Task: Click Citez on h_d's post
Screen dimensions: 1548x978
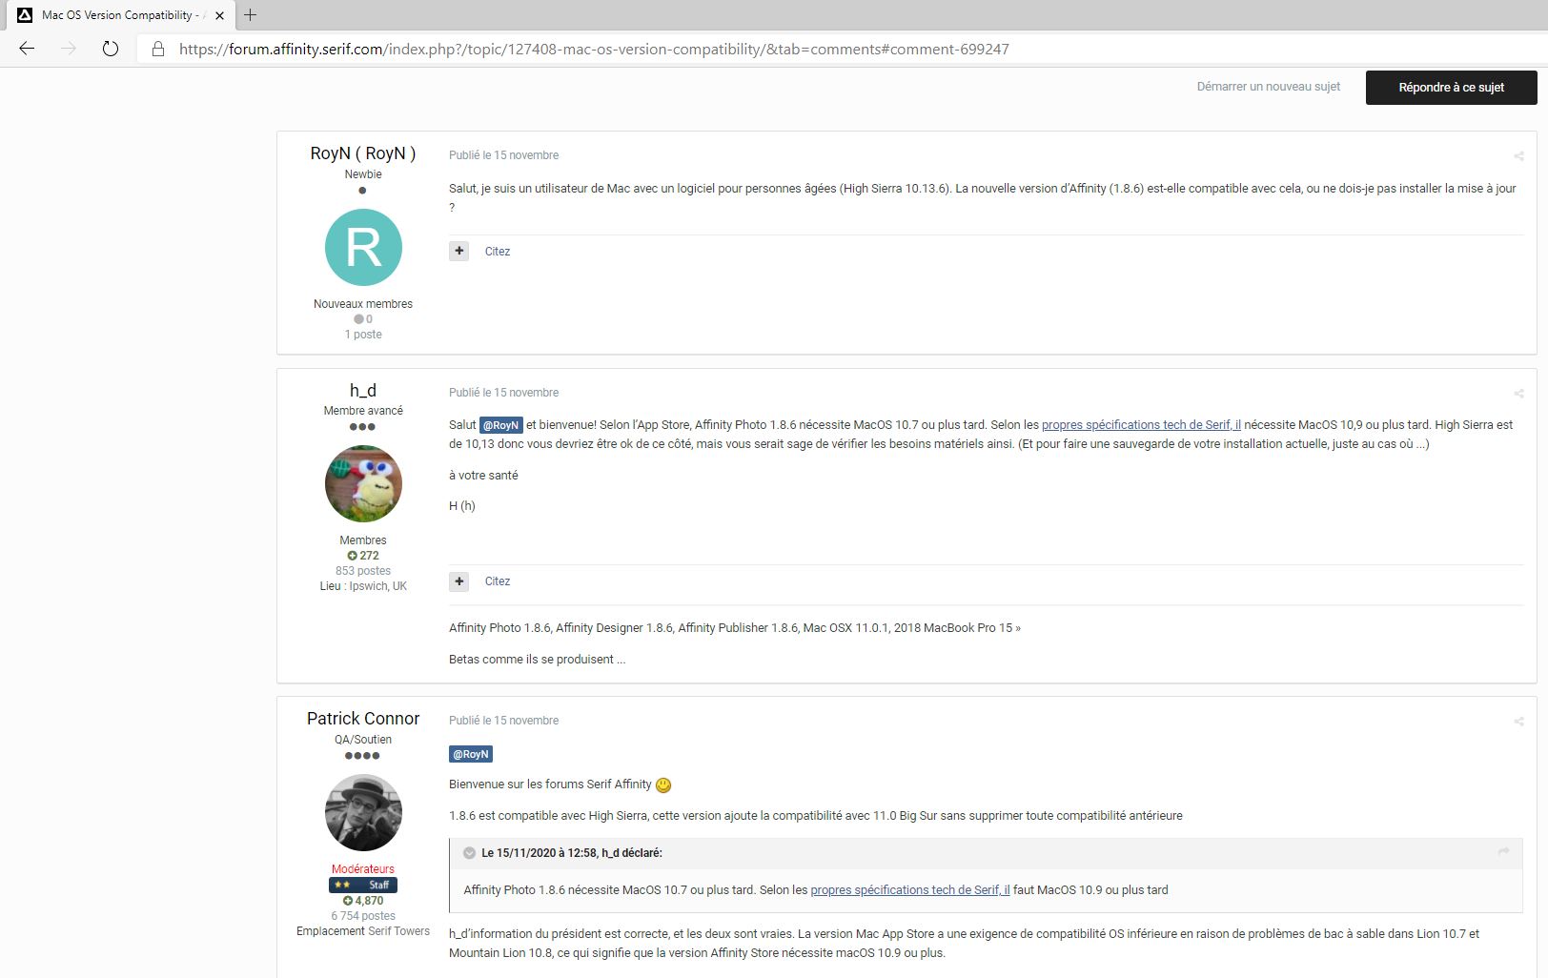Action: [x=498, y=581]
